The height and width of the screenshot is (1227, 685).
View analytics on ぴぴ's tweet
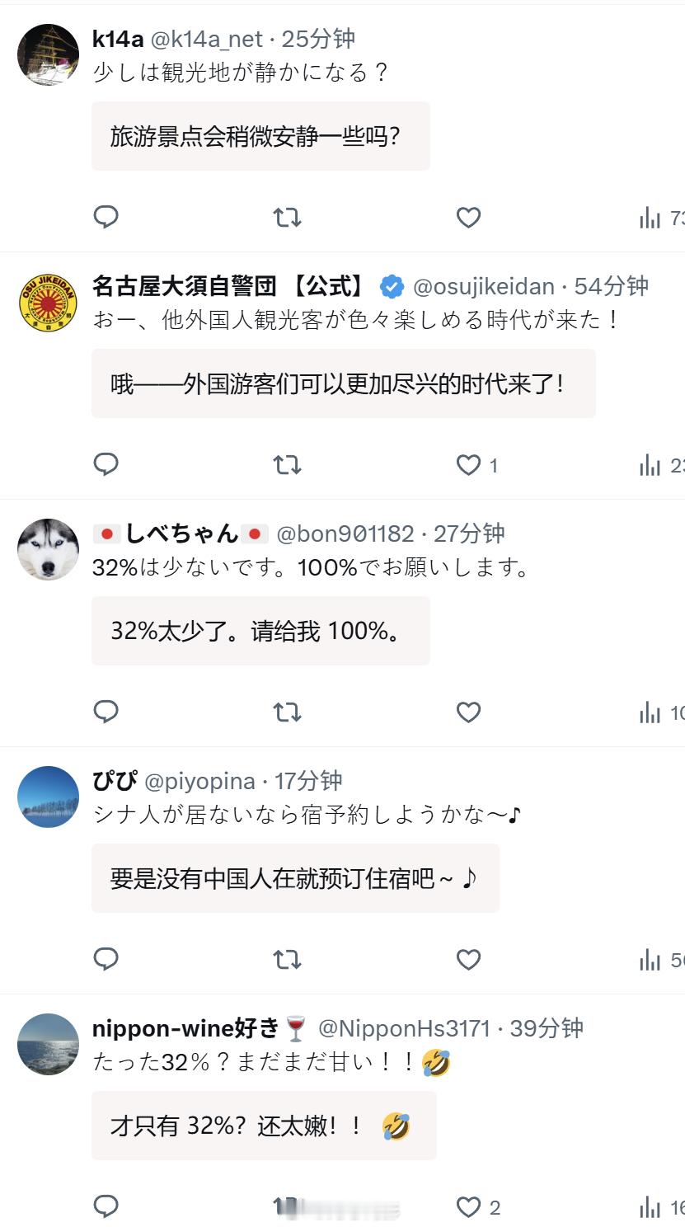click(661, 960)
